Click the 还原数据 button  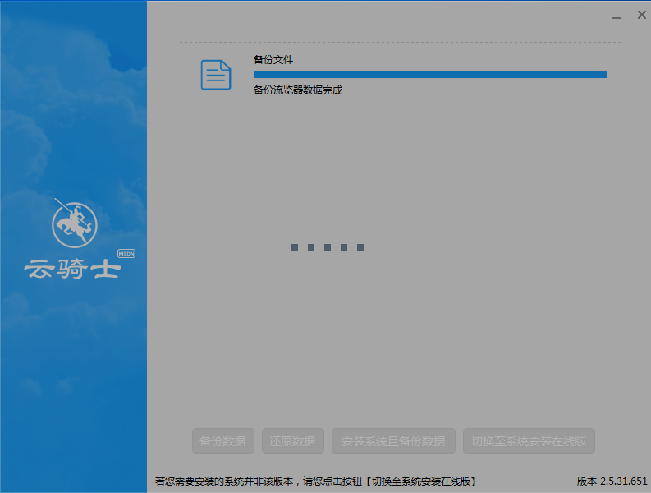293,440
